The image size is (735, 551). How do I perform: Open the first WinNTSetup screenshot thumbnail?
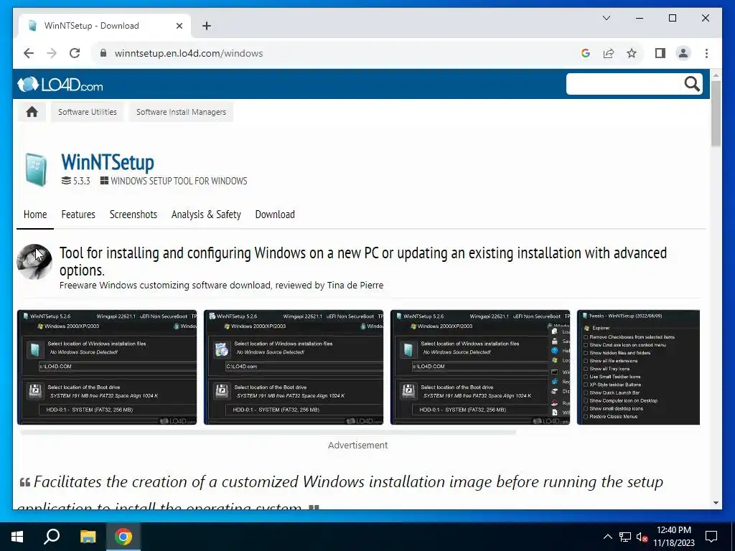(107, 367)
